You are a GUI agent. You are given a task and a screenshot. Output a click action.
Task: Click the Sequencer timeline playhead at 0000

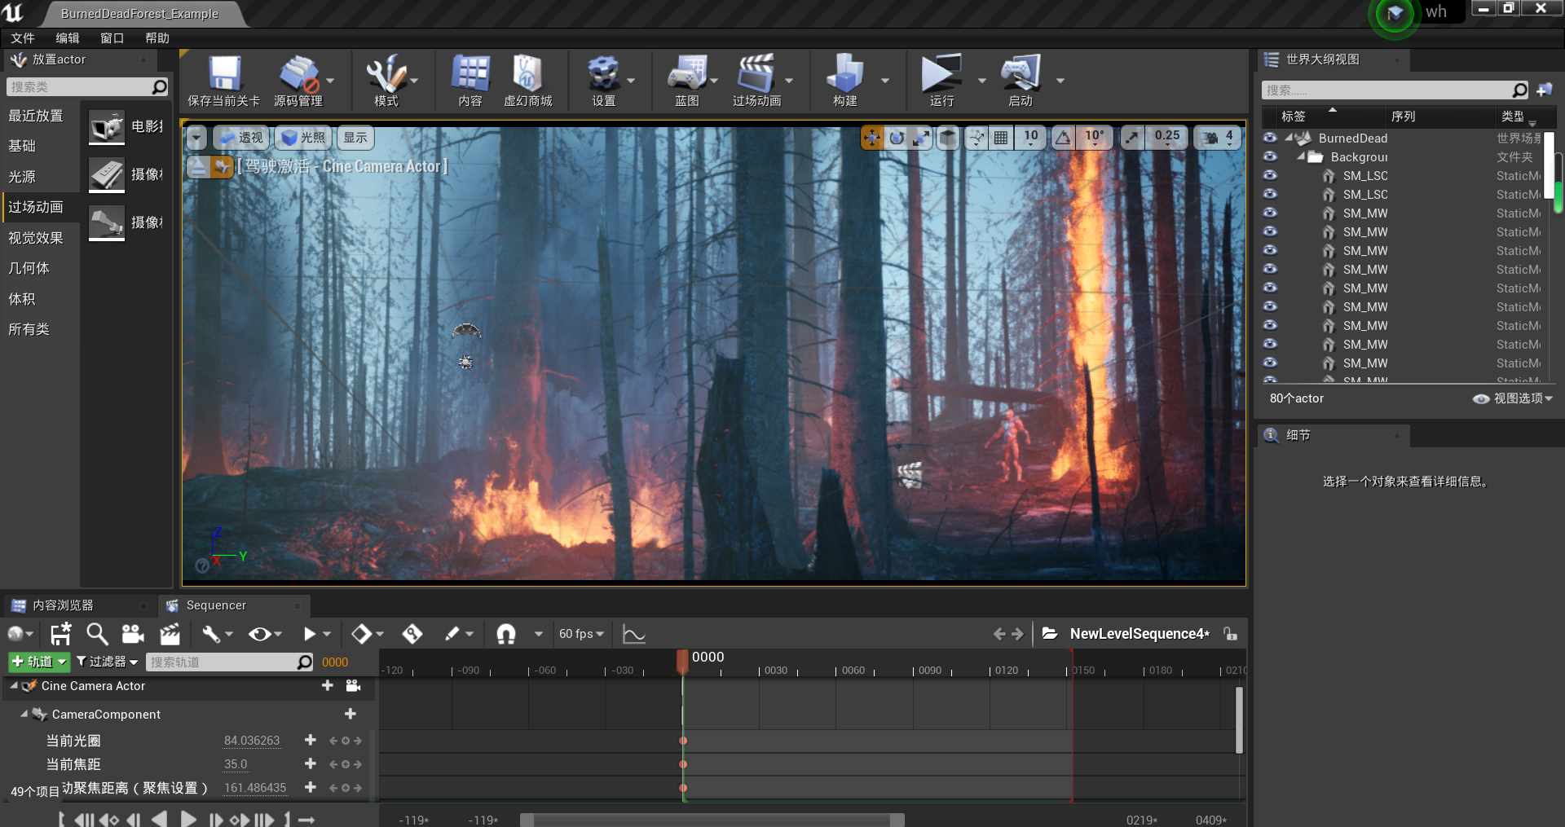click(x=683, y=661)
